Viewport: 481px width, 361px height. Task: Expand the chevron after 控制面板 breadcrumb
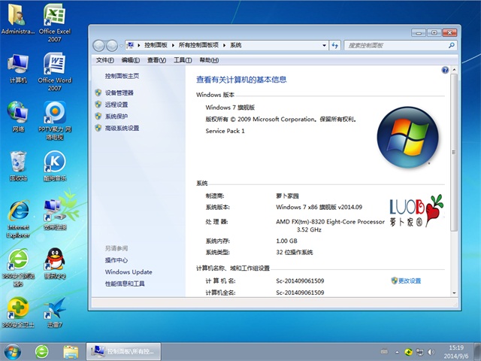click(173, 45)
